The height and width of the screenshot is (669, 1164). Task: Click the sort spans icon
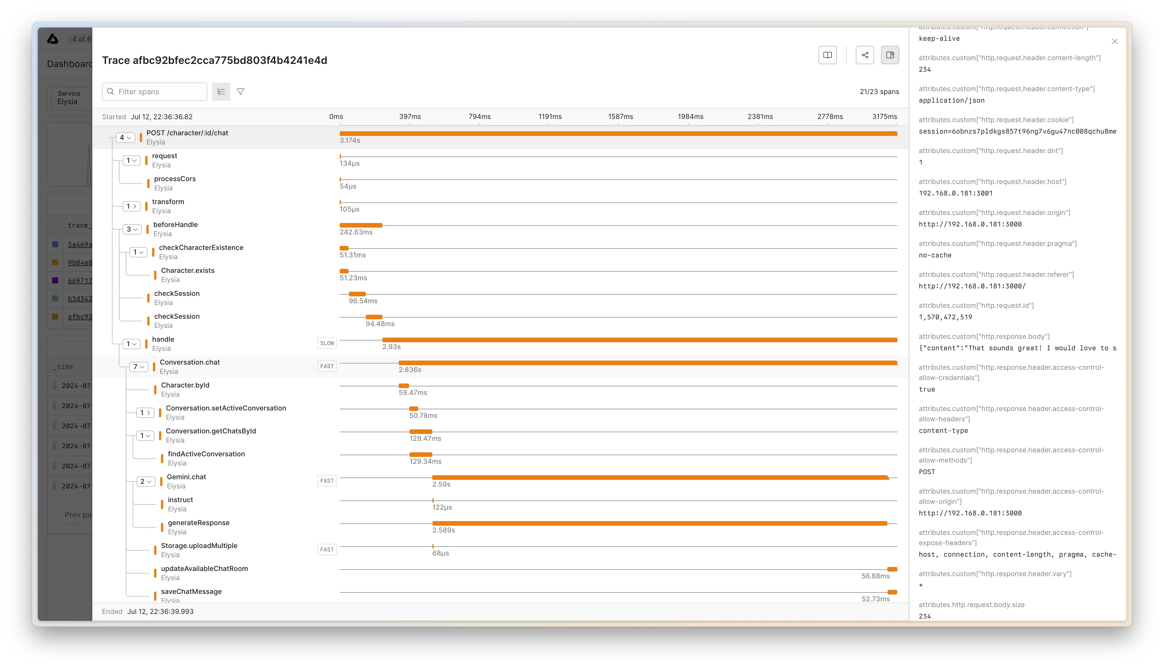point(221,91)
